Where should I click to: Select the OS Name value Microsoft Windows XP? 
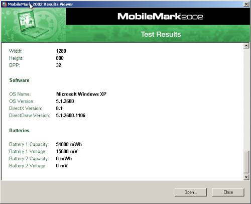(81, 94)
